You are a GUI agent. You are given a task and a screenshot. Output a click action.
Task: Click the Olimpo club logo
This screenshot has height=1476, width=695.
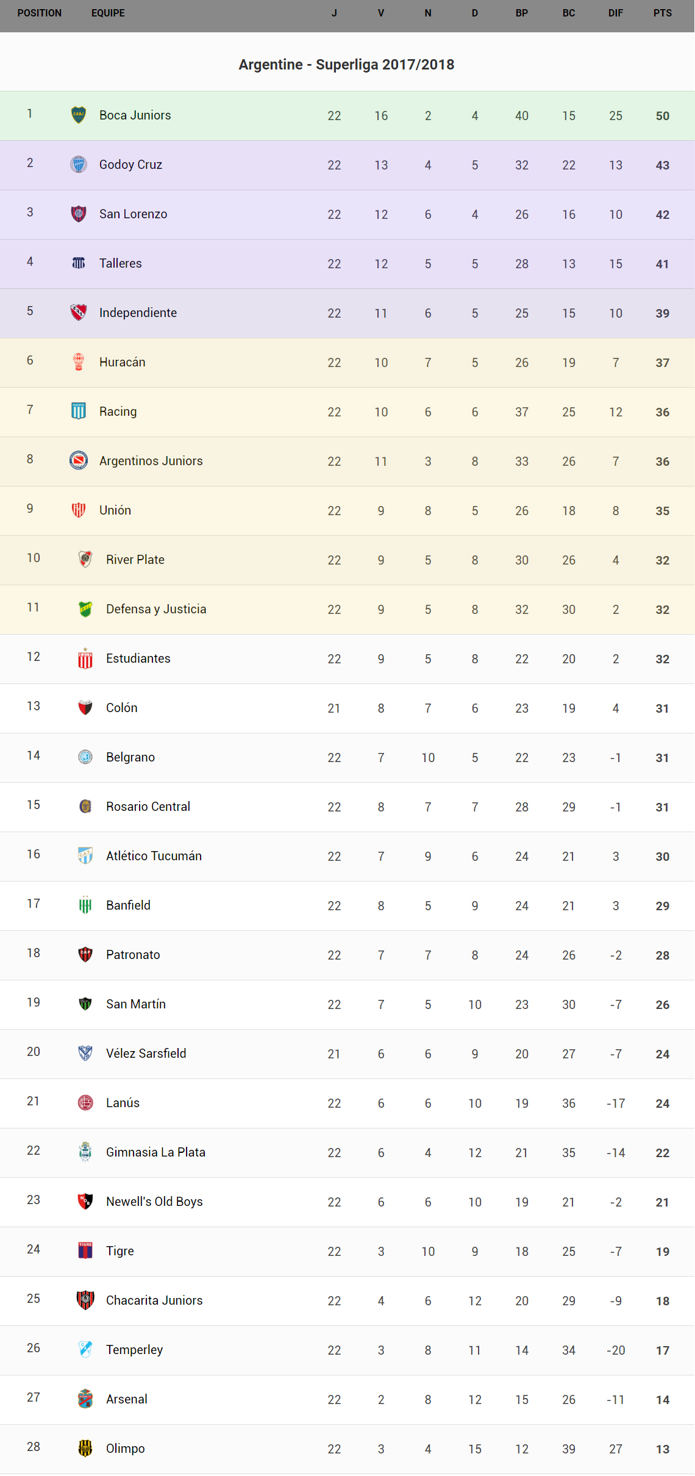(x=85, y=1448)
